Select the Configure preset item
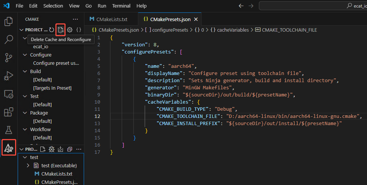The height and width of the screenshot is (185, 367). [56, 63]
